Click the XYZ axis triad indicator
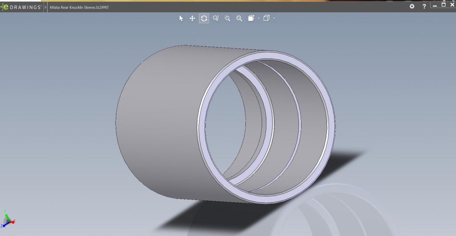The image size is (456, 236). [8, 219]
